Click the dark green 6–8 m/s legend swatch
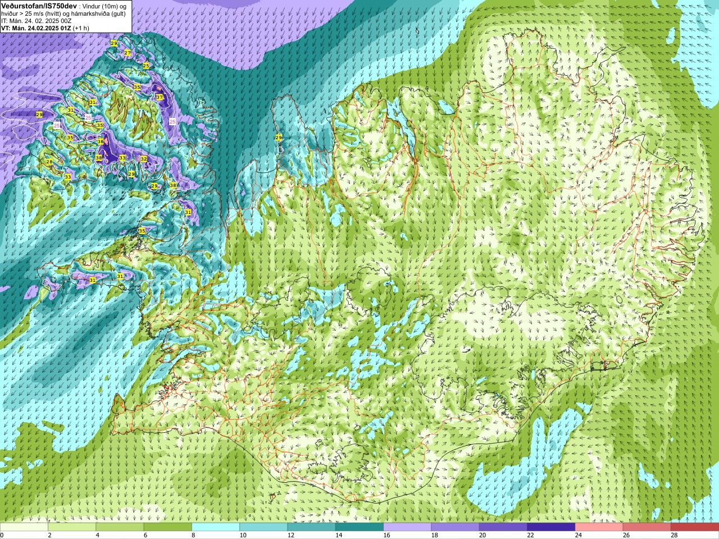719x539 pixels. click(168, 527)
